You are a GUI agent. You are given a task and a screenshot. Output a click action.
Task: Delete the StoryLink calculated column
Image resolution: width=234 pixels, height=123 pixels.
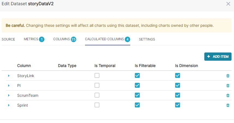[228, 76]
